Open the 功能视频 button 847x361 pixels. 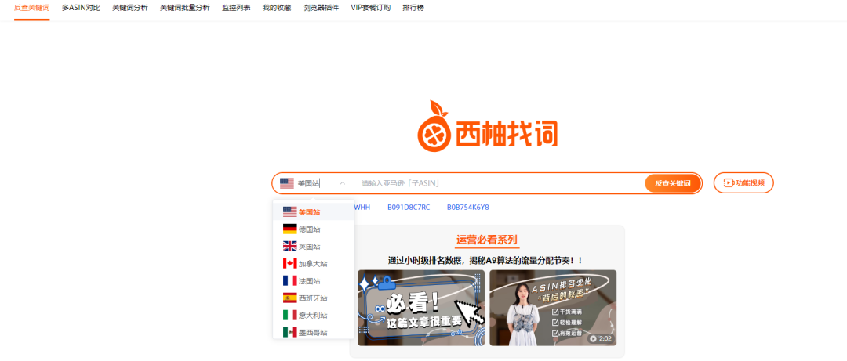point(743,183)
